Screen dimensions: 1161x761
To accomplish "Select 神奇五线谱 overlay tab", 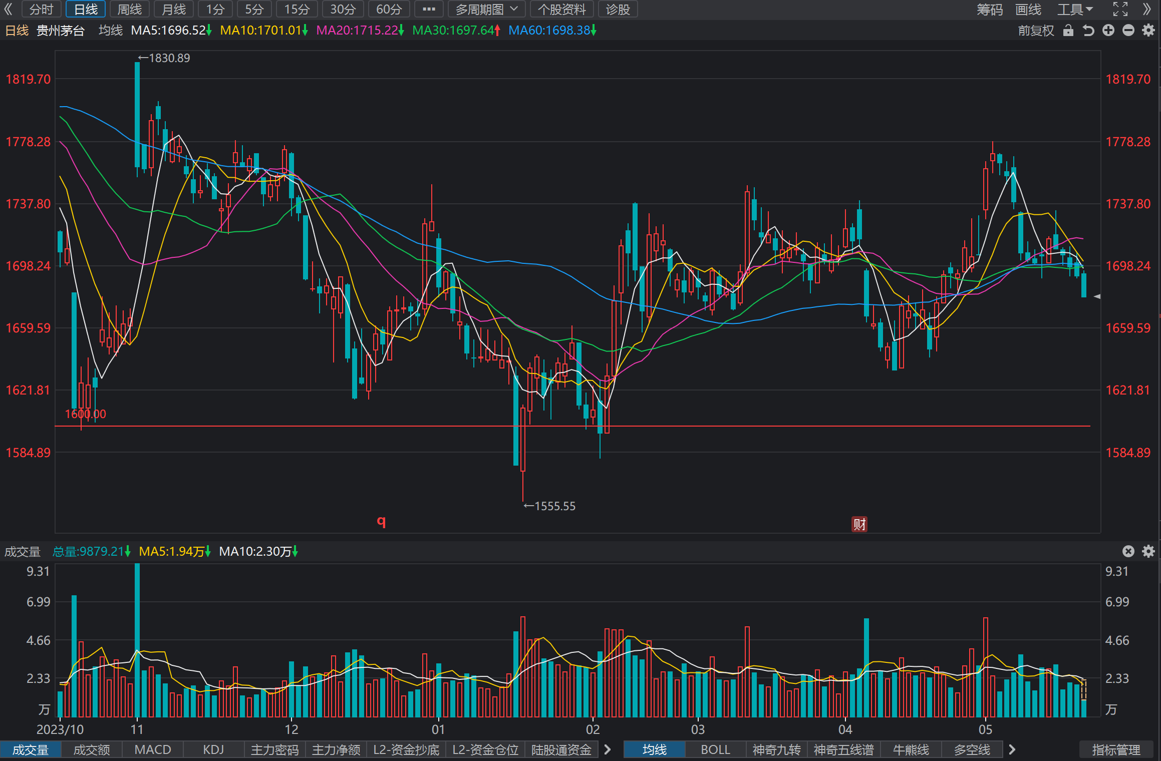I will [844, 749].
